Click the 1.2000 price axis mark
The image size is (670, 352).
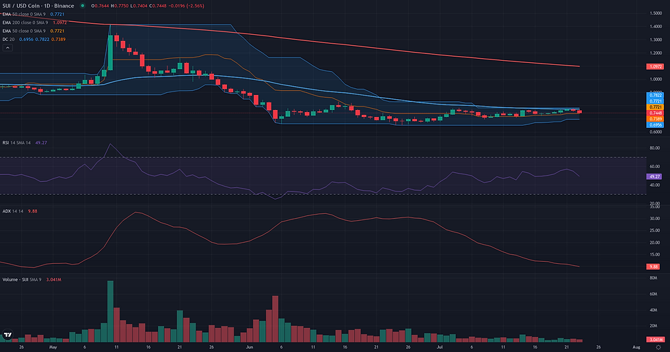coord(656,53)
